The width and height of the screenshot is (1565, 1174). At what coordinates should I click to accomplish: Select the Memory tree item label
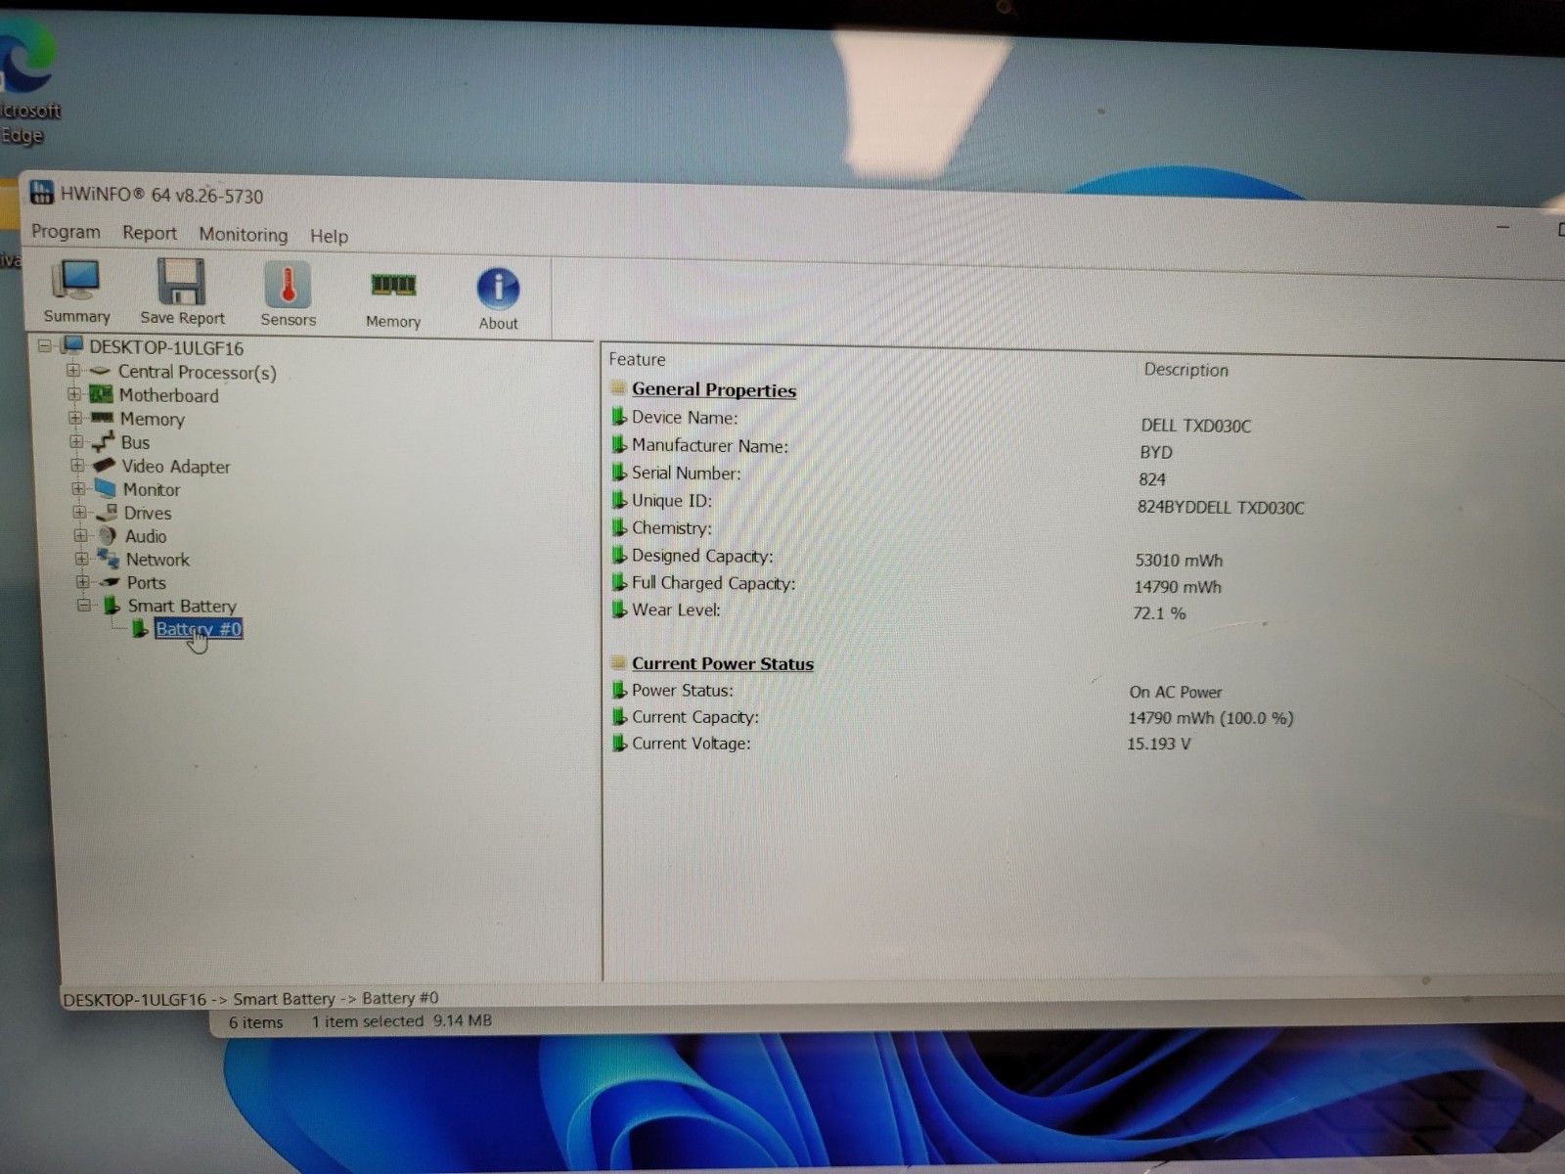pos(152,419)
